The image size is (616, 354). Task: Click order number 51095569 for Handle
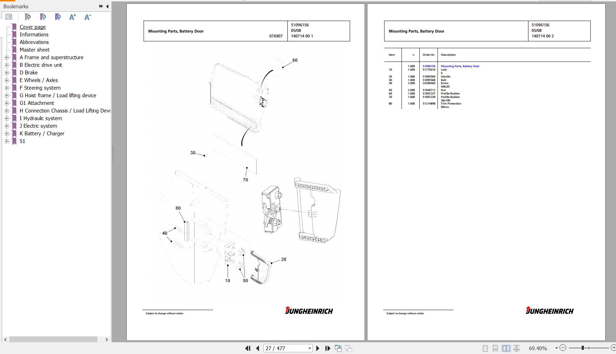pyautogui.click(x=429, y=76)
